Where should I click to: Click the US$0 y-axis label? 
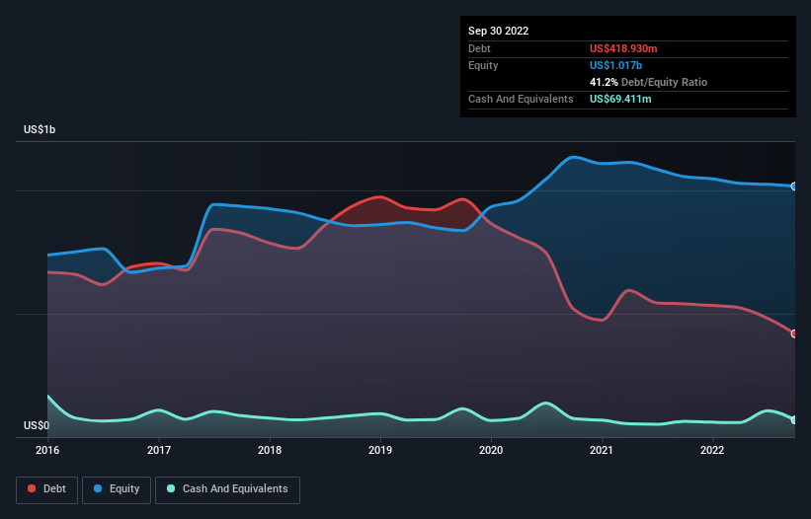click(x=37, y=425)
